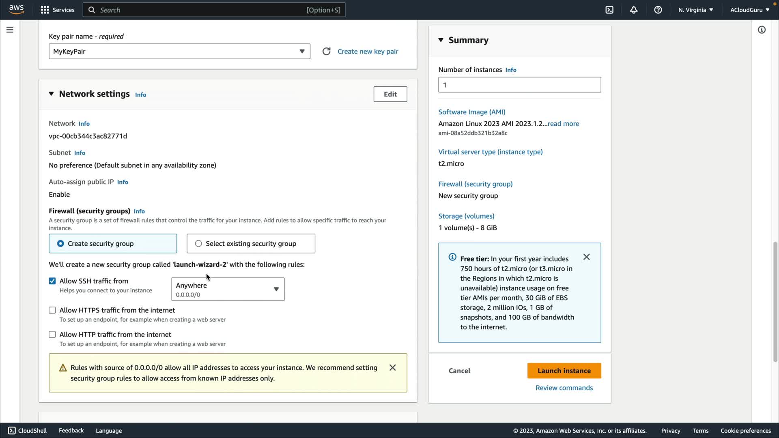Click the Launch instance button
Screen dimensions: 779x438
click(564, 371)
